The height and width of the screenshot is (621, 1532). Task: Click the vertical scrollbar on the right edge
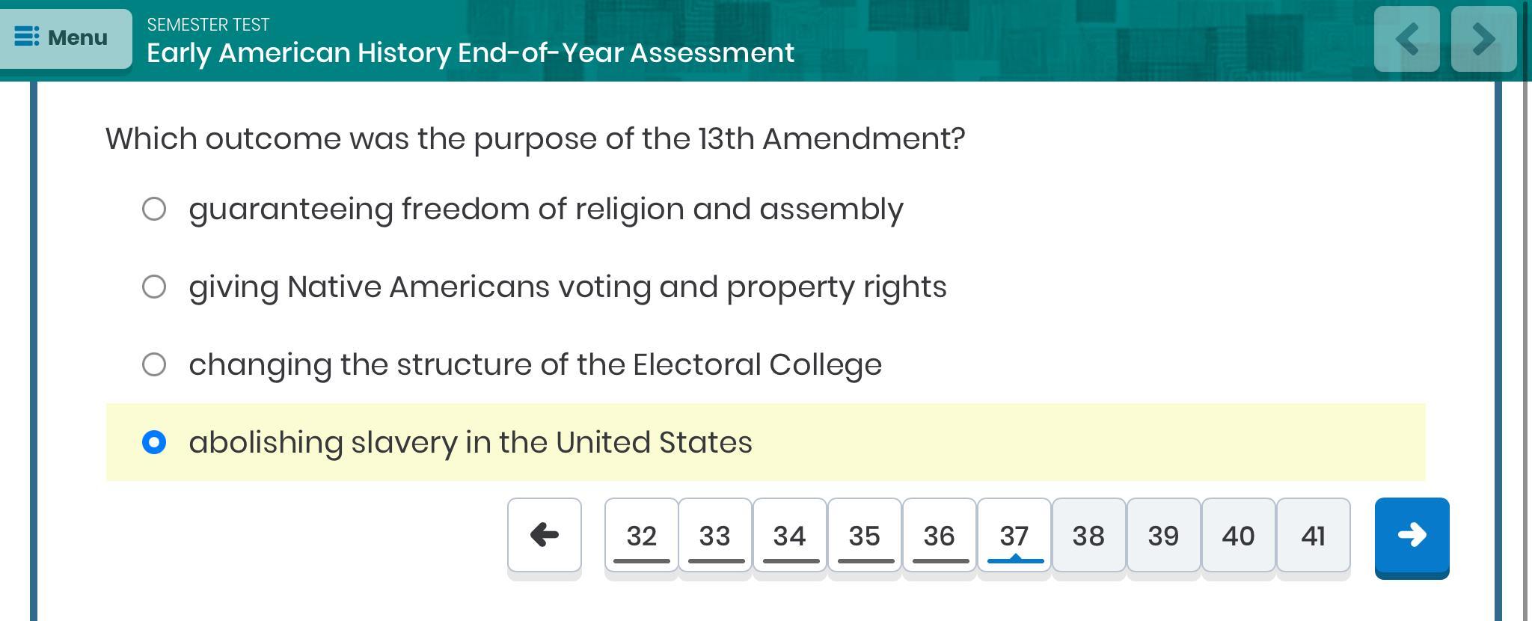pos(1526,337)
